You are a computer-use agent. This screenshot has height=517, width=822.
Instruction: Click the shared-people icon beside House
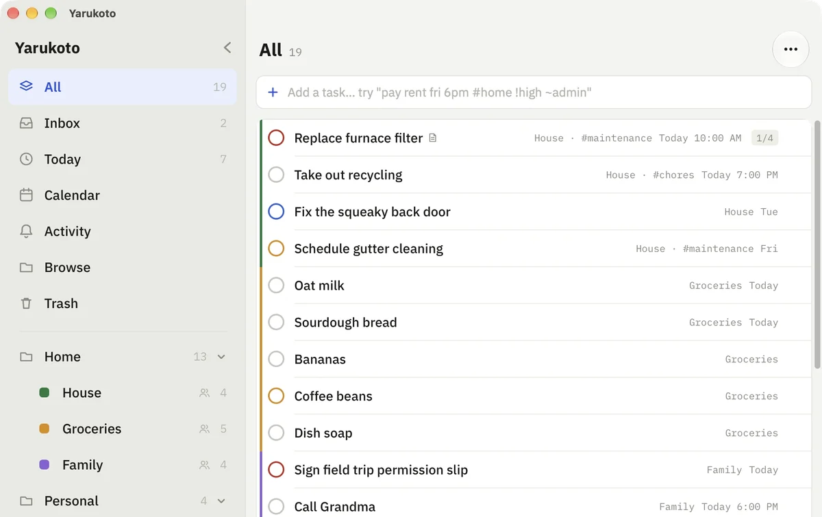pos(204,393)
